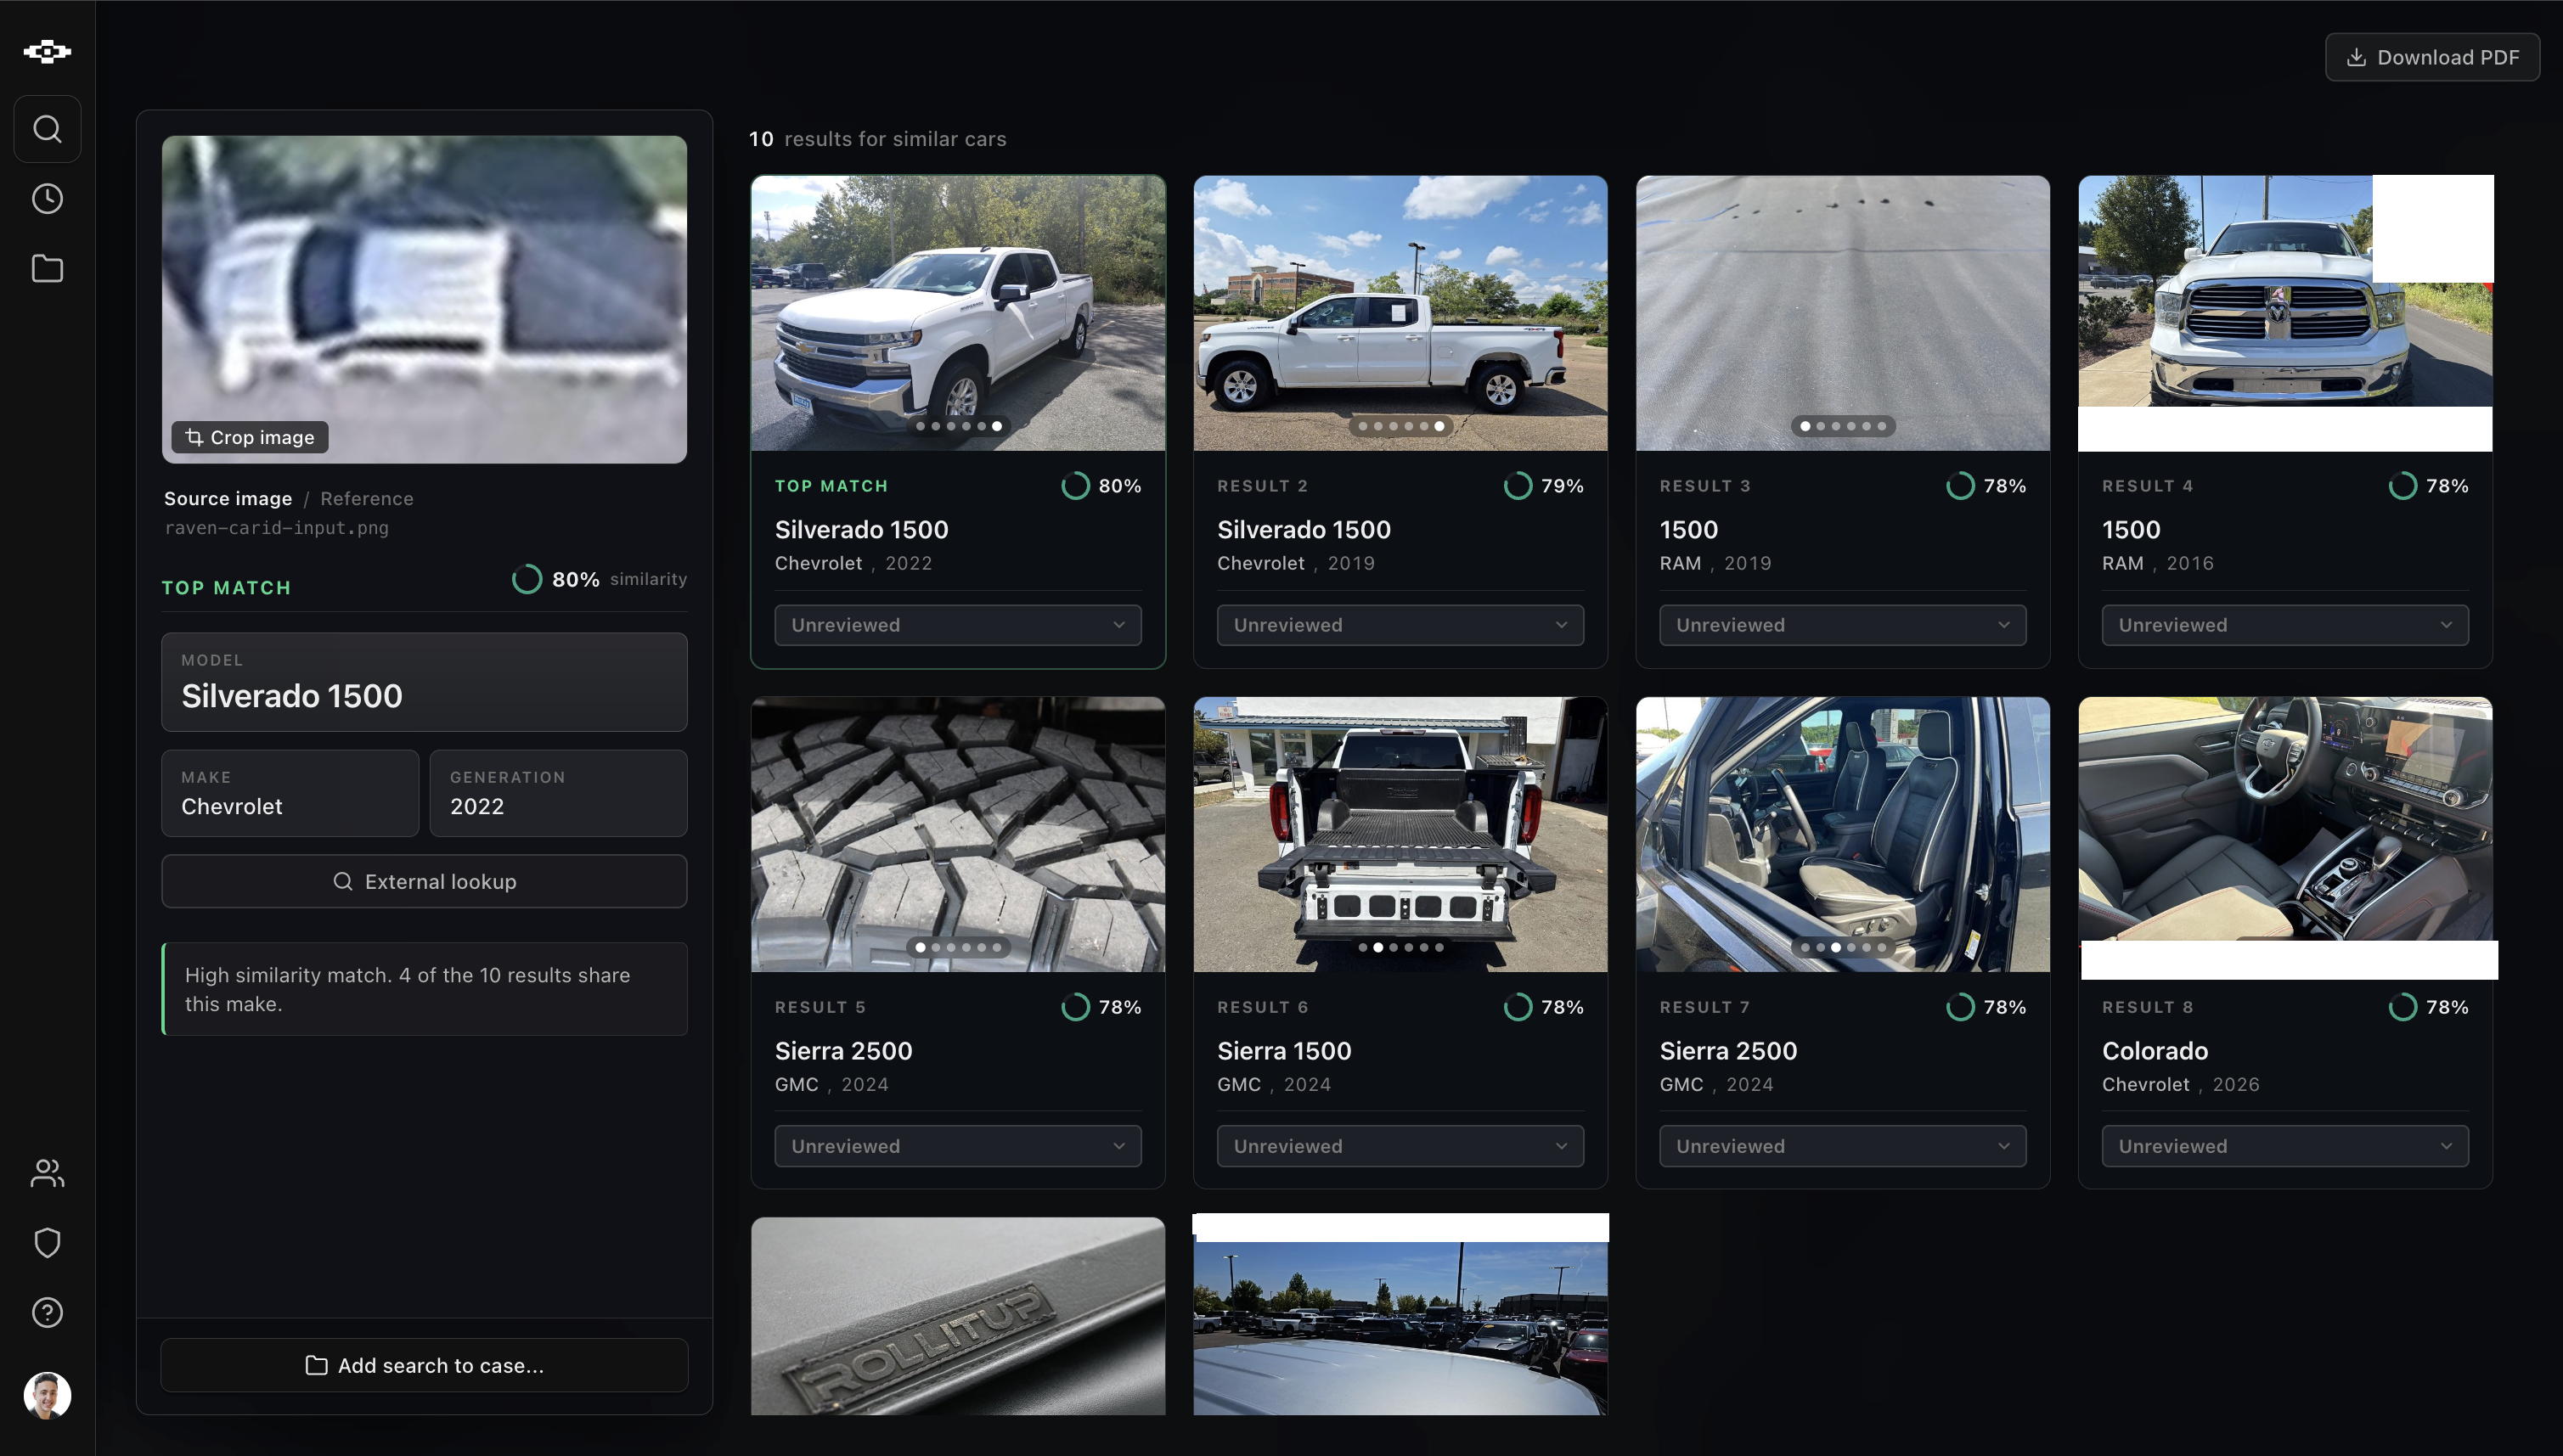Open the Unreviewed dropdown for Result 7 Sierra 2500
This screenshot has height=1456, width=2563.
click(1842, 1146)
